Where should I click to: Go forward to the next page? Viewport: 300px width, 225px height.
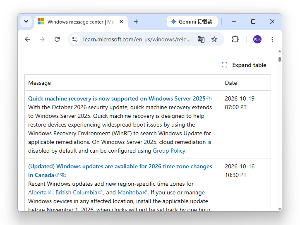pyautogui.click(x=42, y=39)
